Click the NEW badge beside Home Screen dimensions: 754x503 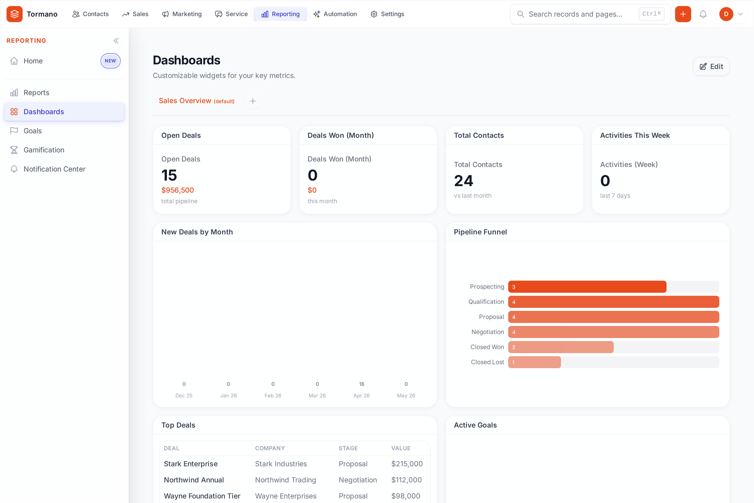point(110,61)
